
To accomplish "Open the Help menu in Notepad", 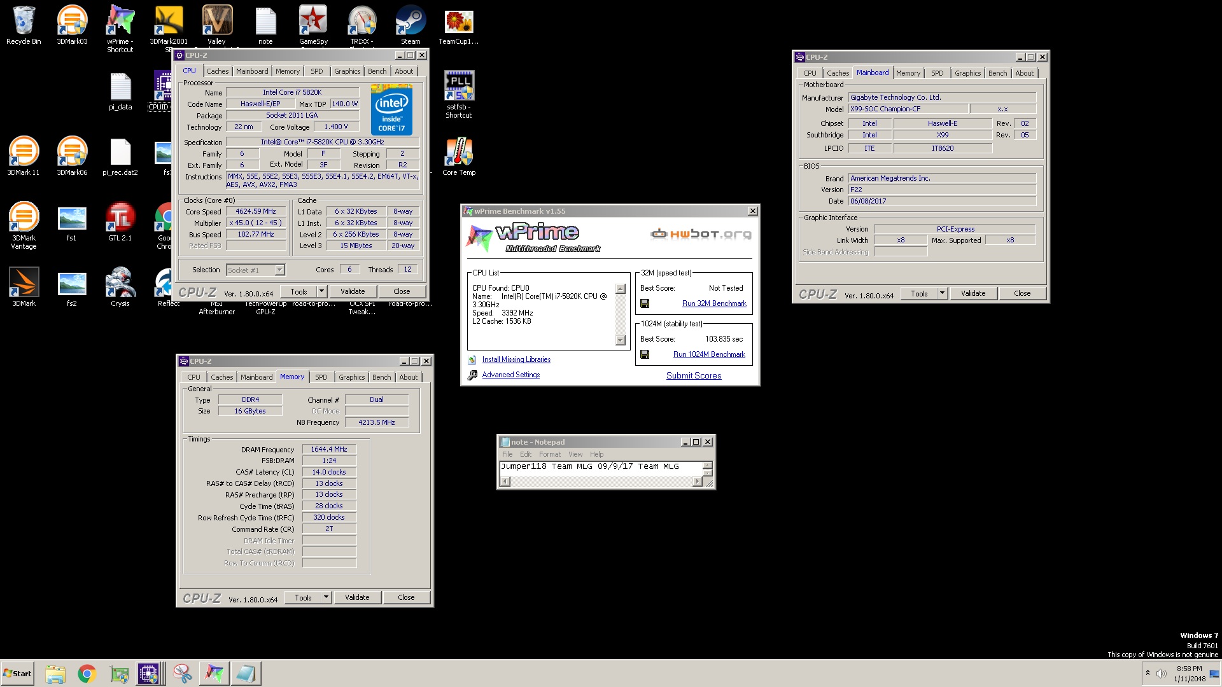I will [596, 454].
